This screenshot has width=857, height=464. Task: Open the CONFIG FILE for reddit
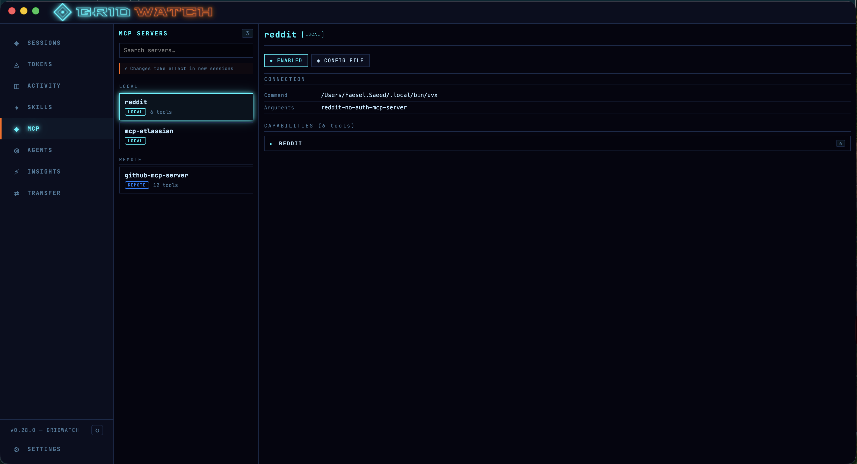pyautogui.click(x=340, y=61)
